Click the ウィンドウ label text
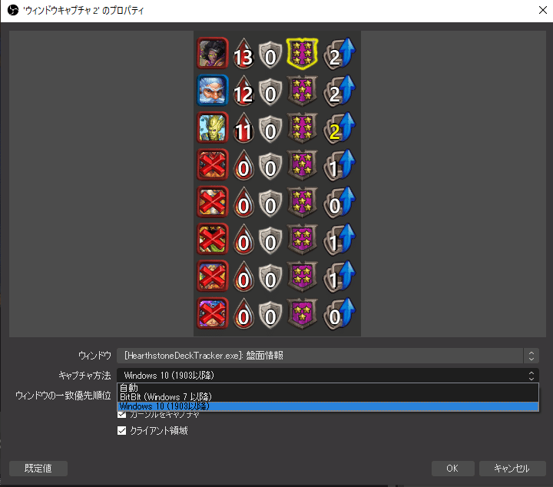The height and width of the screenshot is (487, 553). pyautogui.click(x=94, y=356)
